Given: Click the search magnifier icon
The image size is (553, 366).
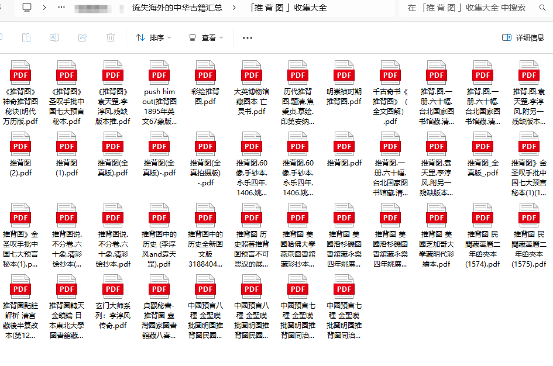Looking at the screenshot, I should pos(542,8).
